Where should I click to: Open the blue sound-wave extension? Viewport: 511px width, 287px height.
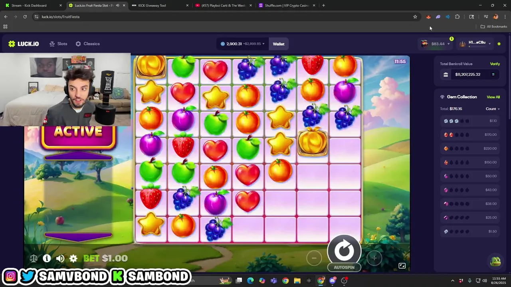(x=448, y=17)
